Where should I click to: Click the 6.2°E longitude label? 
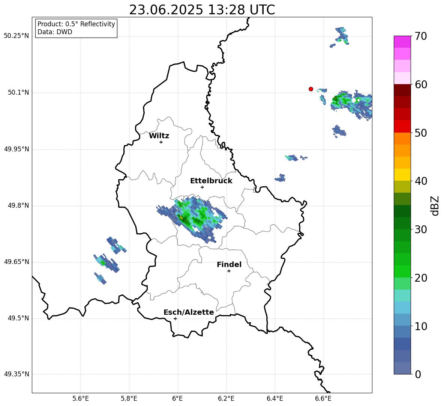coord(226,398)
